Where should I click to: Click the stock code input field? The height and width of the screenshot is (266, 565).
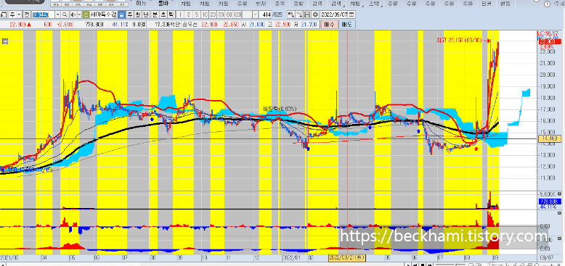coord(44,14)
